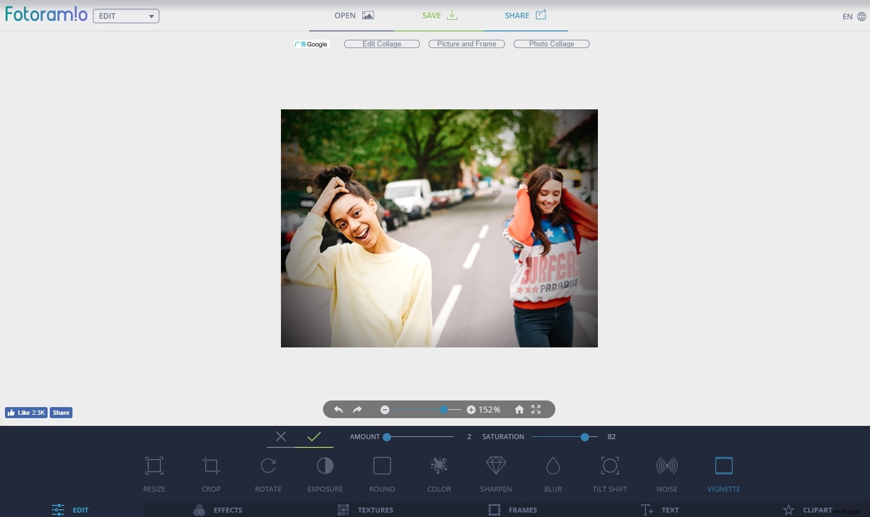Reset view with home icon
The height and width of the screenshot is (517, 870).
point(519,409)
